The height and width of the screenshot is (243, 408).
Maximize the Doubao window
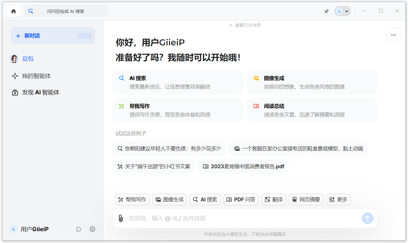tap(381, 11)
